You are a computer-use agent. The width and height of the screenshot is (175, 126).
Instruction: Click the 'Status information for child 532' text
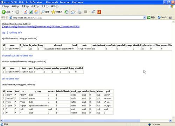coord(16,24)
